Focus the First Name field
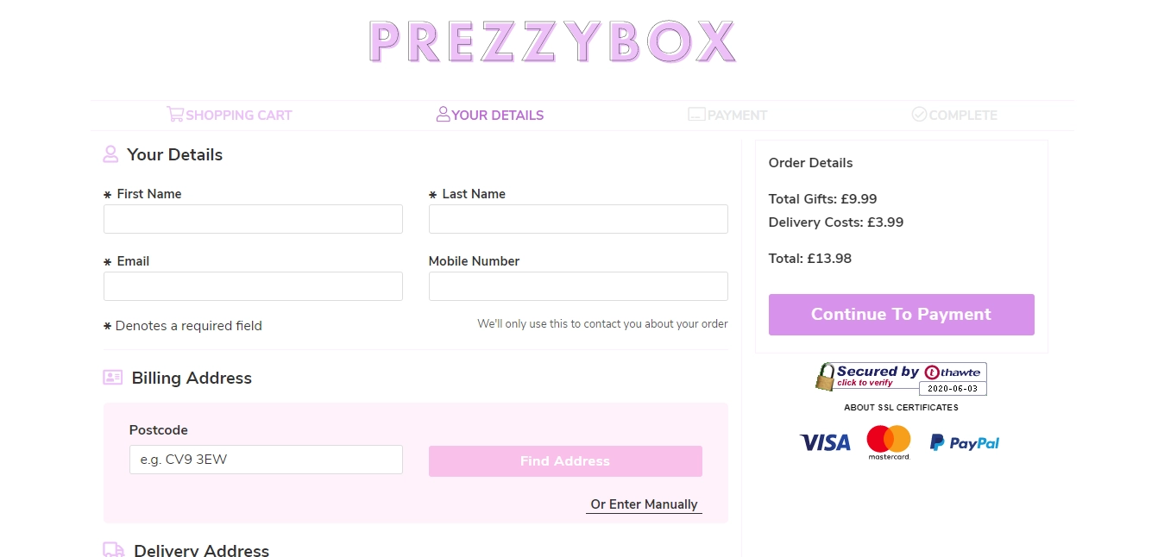 pos(253,219)
